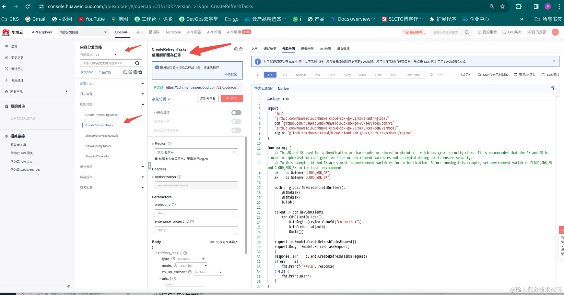This screenshot has height=295, width=564.
Task: Click the Huawei Cloud logo
Action: point(12,32)
